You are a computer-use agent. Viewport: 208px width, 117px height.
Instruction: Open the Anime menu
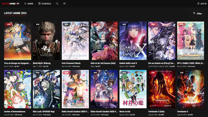coord(29,4)
